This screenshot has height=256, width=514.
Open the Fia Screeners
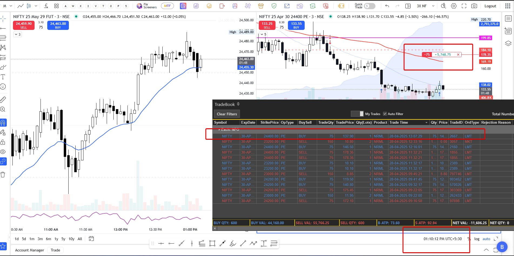[147, 6]
